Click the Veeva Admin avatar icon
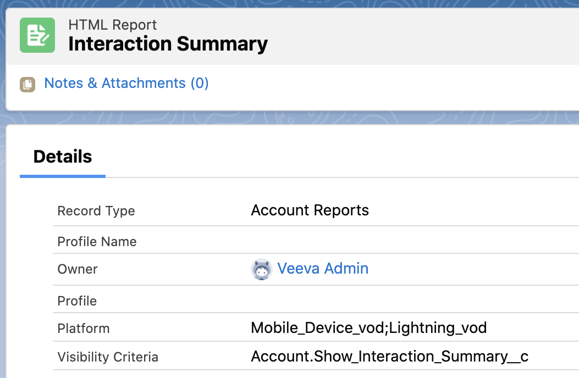The image size is (579, 378). click(261, 269)
